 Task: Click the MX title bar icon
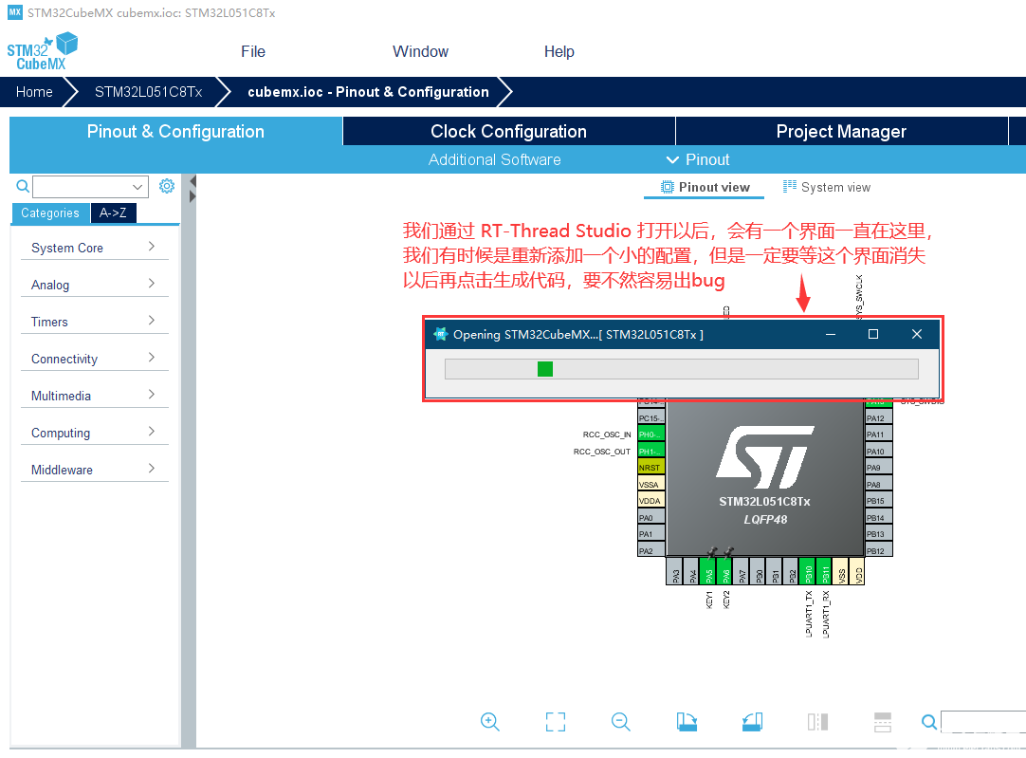click(14, 12)
